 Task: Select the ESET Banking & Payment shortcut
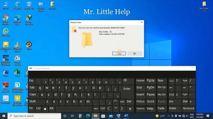17,87
